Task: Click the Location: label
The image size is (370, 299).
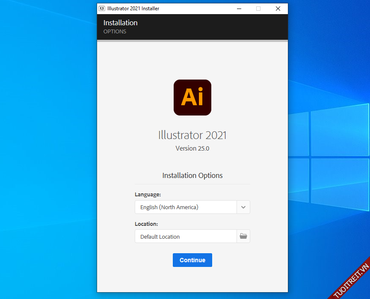Action: [146, 224]
